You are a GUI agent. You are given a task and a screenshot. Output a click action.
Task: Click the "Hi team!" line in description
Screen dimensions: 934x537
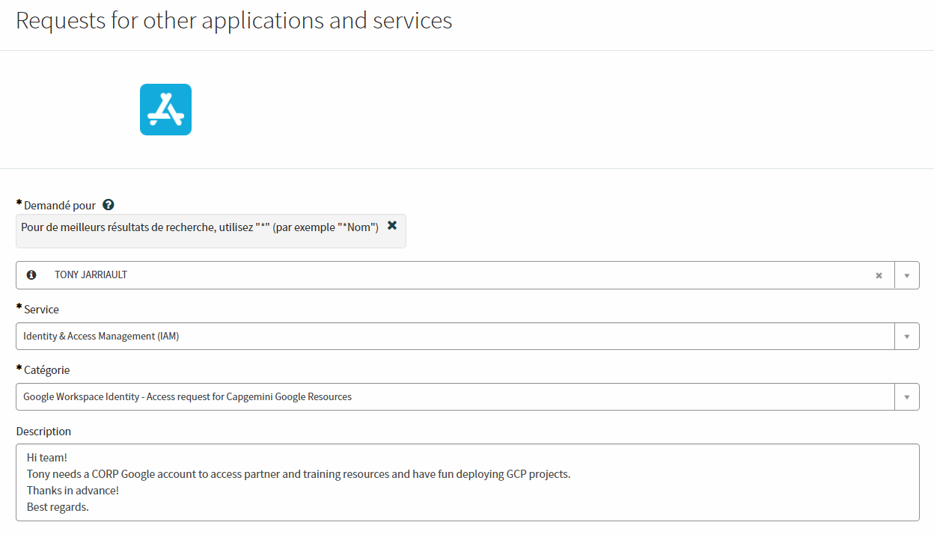(x=47, y=457)
